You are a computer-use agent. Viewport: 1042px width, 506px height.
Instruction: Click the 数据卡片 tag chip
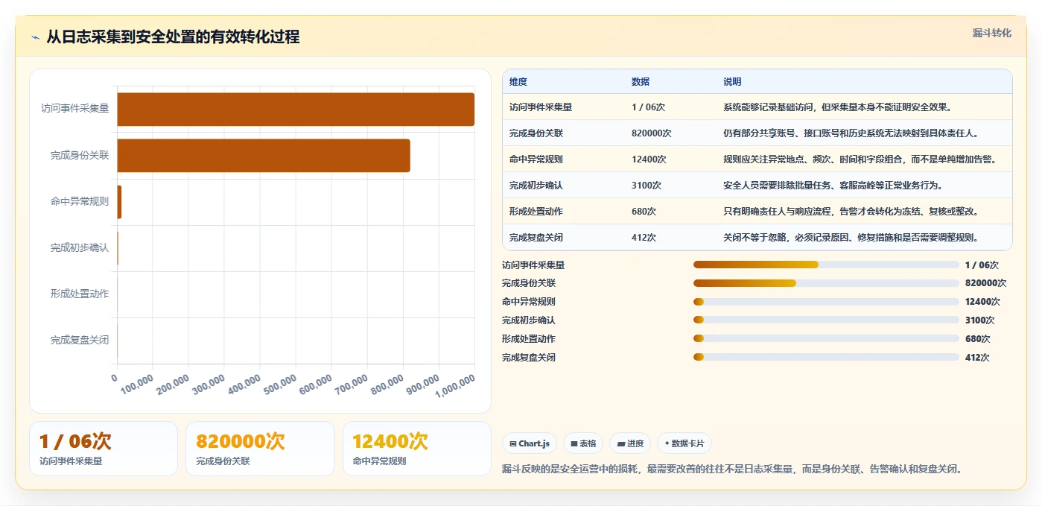click(x=684, y=443)
